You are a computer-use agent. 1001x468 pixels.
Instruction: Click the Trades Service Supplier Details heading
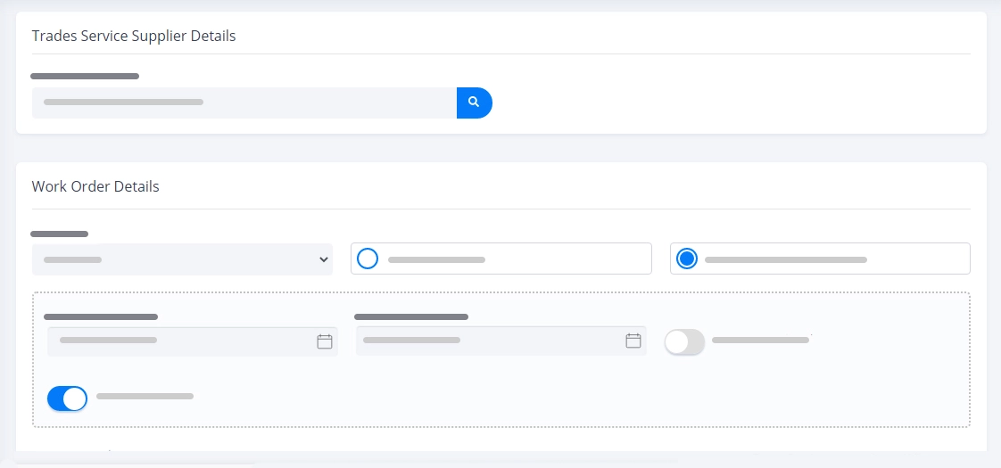point(134,36)
